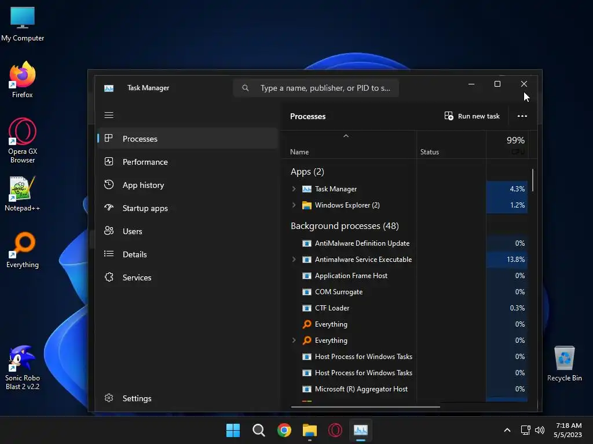Image resolution: width=593 pixels, height=444 pixels.
Task: Go to the Users page
Action: 188,231
